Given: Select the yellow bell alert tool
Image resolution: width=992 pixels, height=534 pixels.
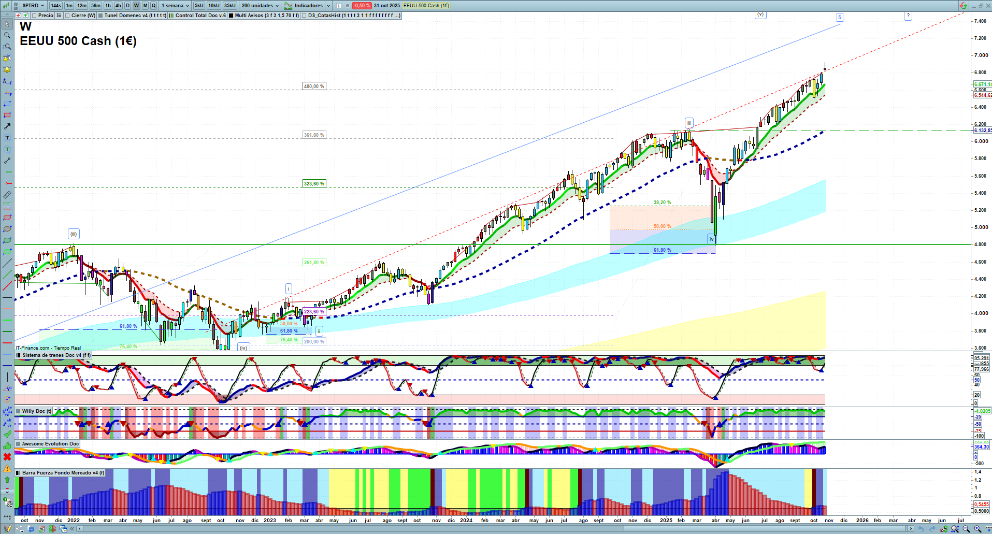Looking at the screenshot, I should (x=7, y=69).
